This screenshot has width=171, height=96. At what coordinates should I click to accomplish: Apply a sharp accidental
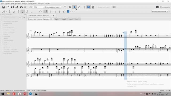tap(51, 11)
